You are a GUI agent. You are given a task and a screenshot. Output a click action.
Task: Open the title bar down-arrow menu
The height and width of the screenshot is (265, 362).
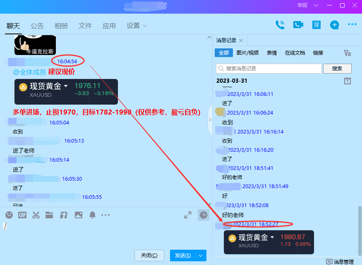tap(316, 5)
